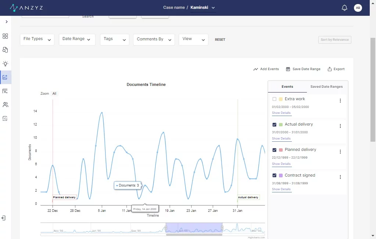Open the insights lightbulb icon in sidebar
The width and height of the screenshot is (376, 239).
(x=5, y=64)
